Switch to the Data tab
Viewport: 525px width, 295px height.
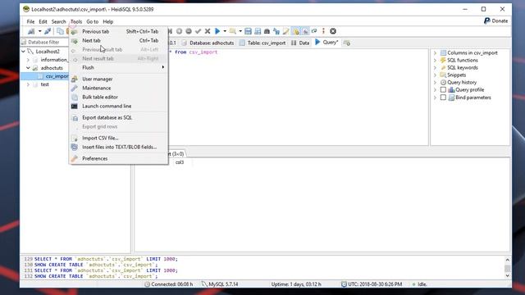pos(300,43)
